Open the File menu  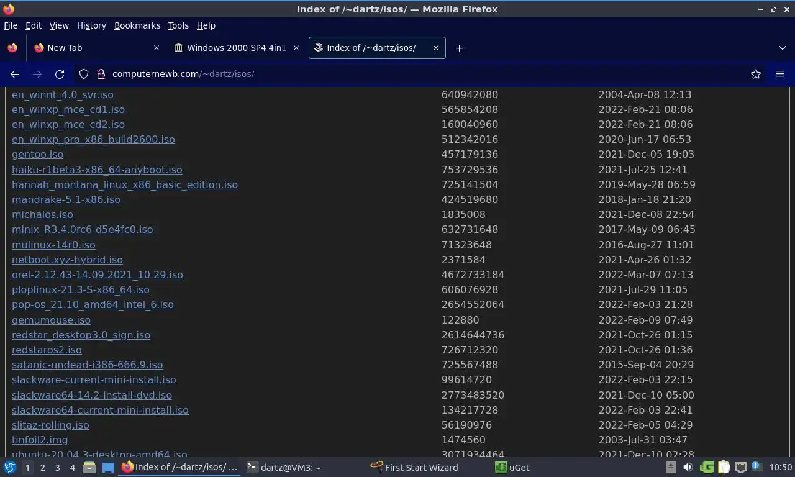tap(11, 25)
